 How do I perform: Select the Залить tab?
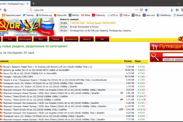[87, 39]
